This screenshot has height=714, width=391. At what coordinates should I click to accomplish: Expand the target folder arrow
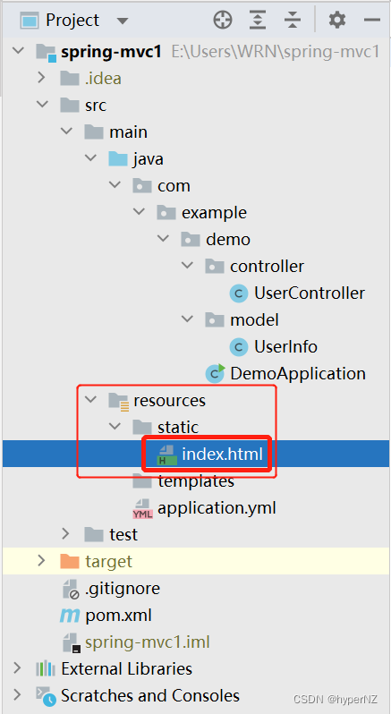42,561
